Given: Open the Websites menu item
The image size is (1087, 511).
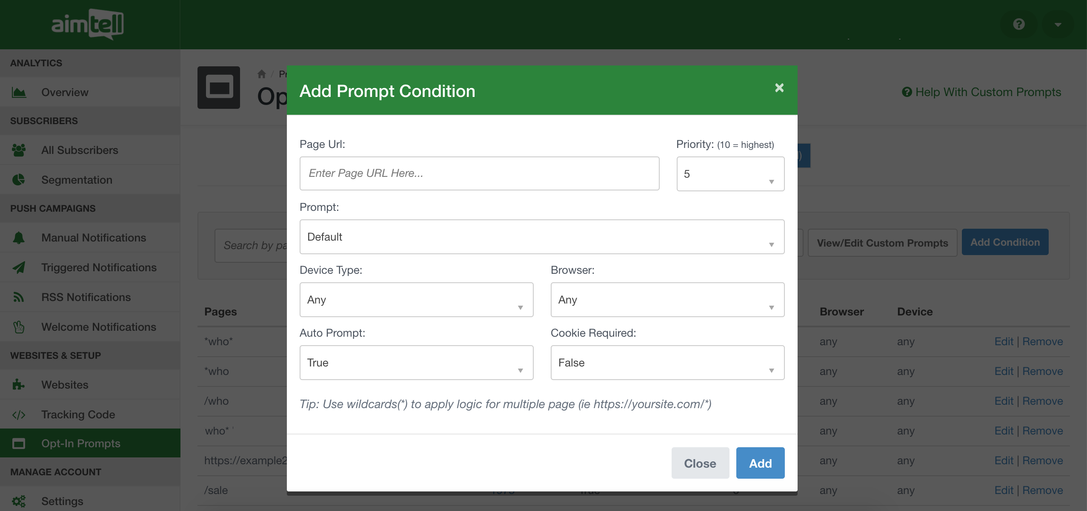Looking at the screenshot, I should 65,385.
